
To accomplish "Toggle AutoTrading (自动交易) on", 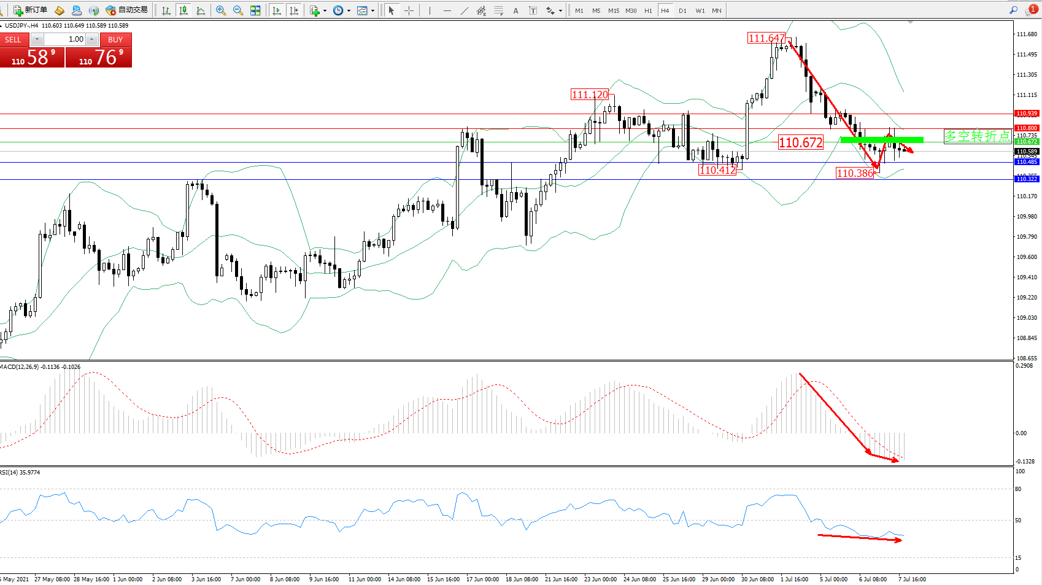I will [x=127, y=10].
